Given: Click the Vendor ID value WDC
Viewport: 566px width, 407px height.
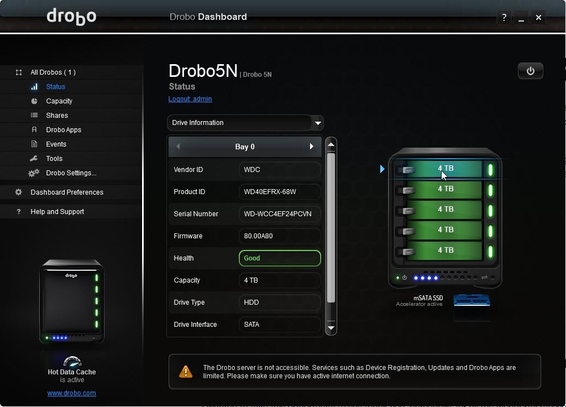Looking at the screenshot, I should [280, 170].
